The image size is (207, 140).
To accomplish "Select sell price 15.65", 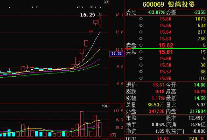I will click(166, 25).
